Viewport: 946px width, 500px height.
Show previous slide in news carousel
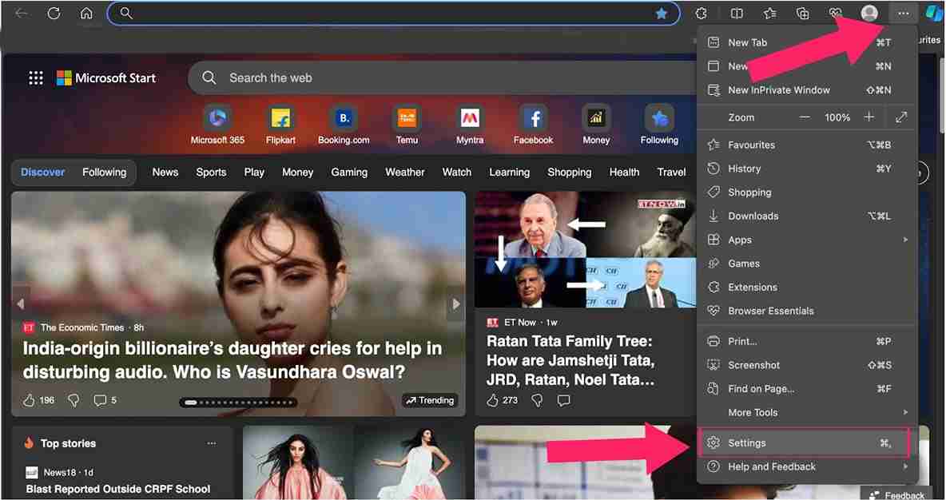(21, 304)
